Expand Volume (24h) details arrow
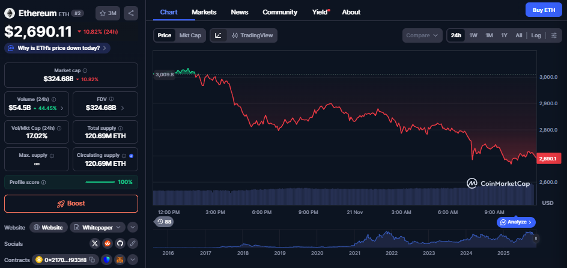Screen dimensions: 567x268 pyautogui.click(x=62, y=108)
